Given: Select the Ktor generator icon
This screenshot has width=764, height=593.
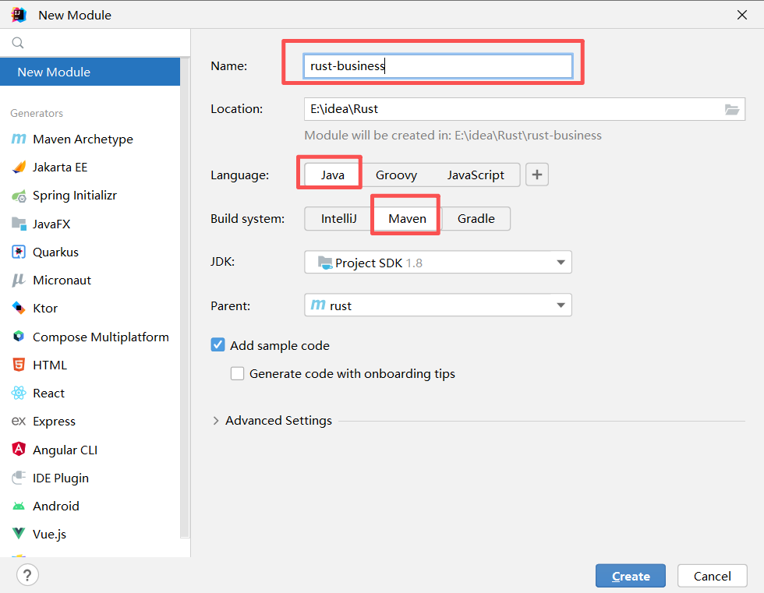Looking at the screenshot, I should pos(19,309).
